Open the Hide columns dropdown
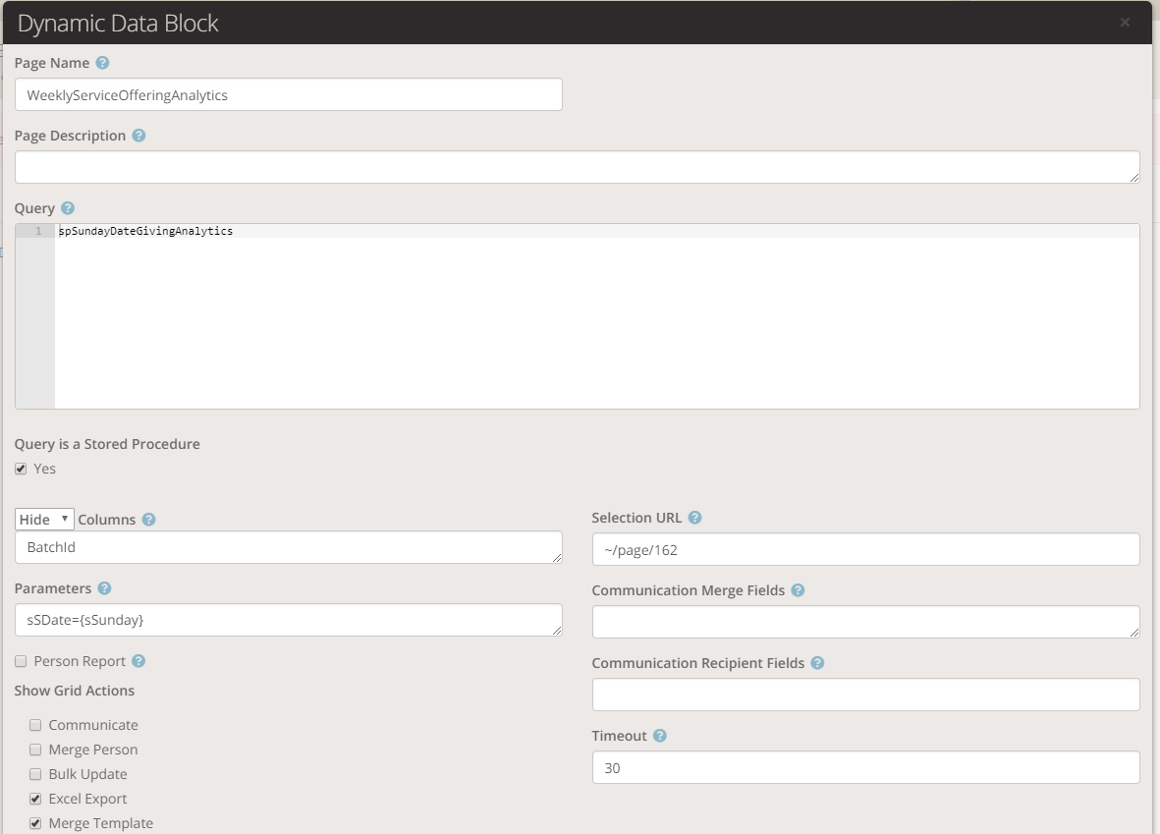The height and width of the screenshot is (834, 1160). tap(44, 520)
